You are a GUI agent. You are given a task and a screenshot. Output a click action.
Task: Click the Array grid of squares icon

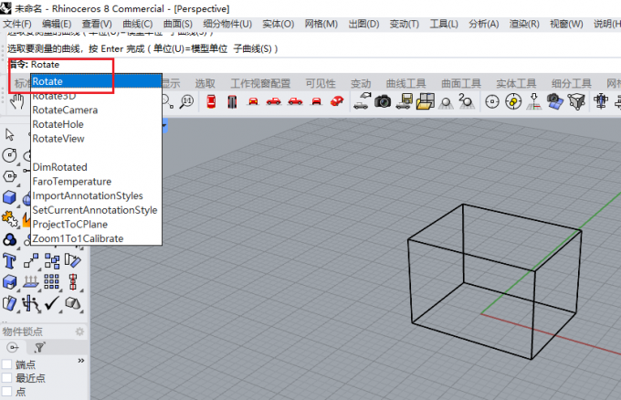pos(51,281)
